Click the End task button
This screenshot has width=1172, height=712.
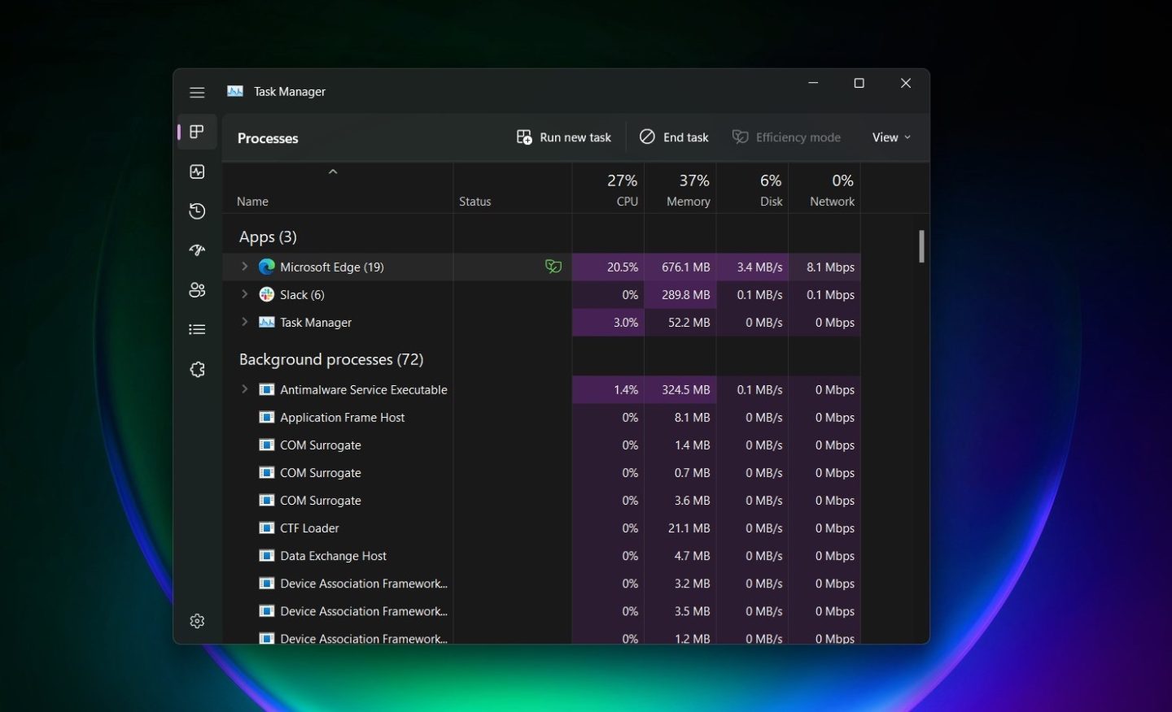coord(674,137)
